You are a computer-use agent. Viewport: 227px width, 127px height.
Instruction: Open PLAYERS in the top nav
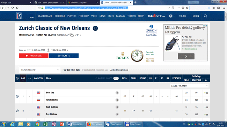click(72, 16)
